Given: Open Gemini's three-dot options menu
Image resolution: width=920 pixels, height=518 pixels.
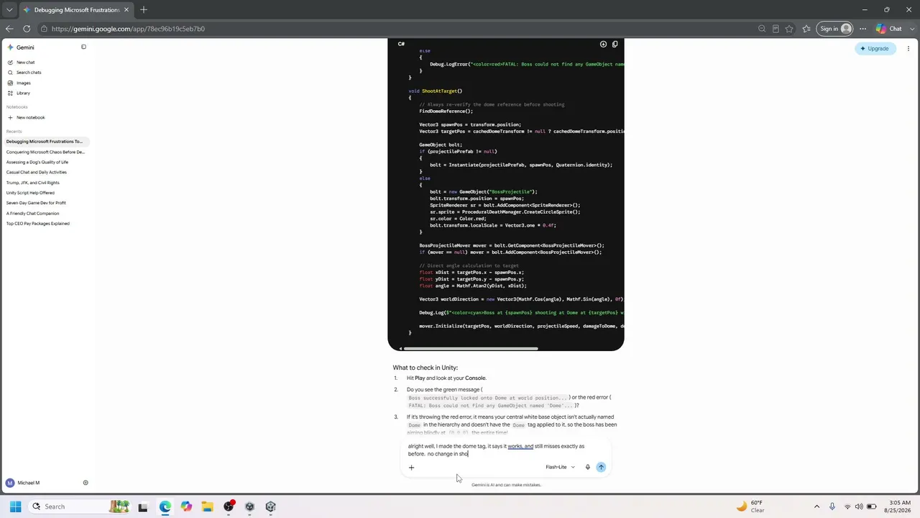Looking at the screenshot, I should pyautogui.click(x=908, y=48).
